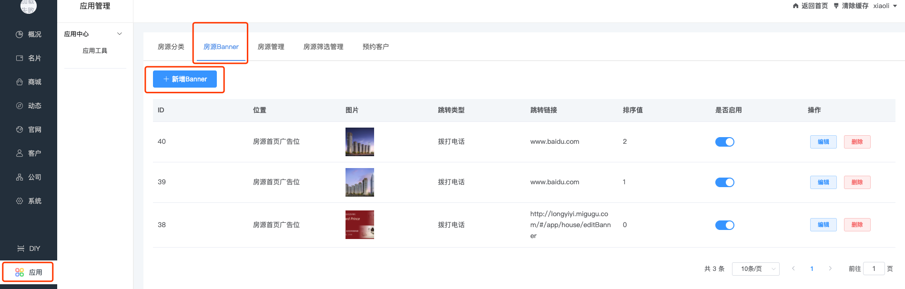Disable the banner with ID 40
This screenshot has width=905, height=289.
pyautogui.click(x=725, y=142)
